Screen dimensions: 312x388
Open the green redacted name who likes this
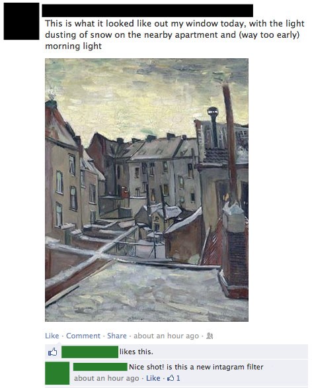(x=90, y=352)
